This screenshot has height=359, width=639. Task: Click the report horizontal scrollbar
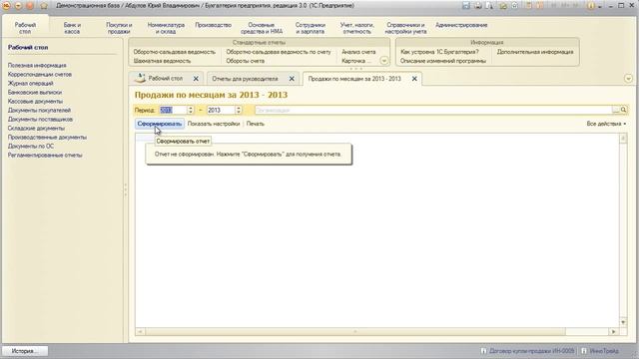click(355, 332)
